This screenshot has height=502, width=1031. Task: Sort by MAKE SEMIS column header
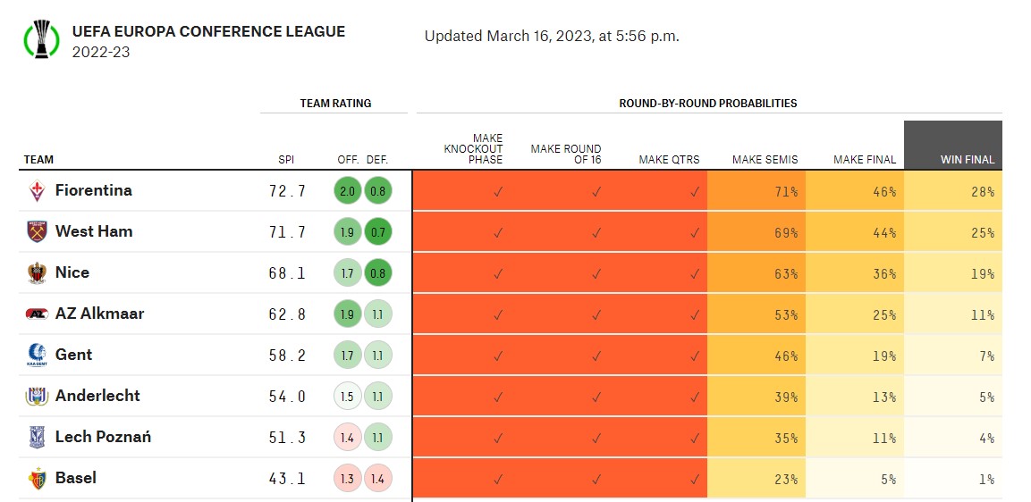(765, 160)
